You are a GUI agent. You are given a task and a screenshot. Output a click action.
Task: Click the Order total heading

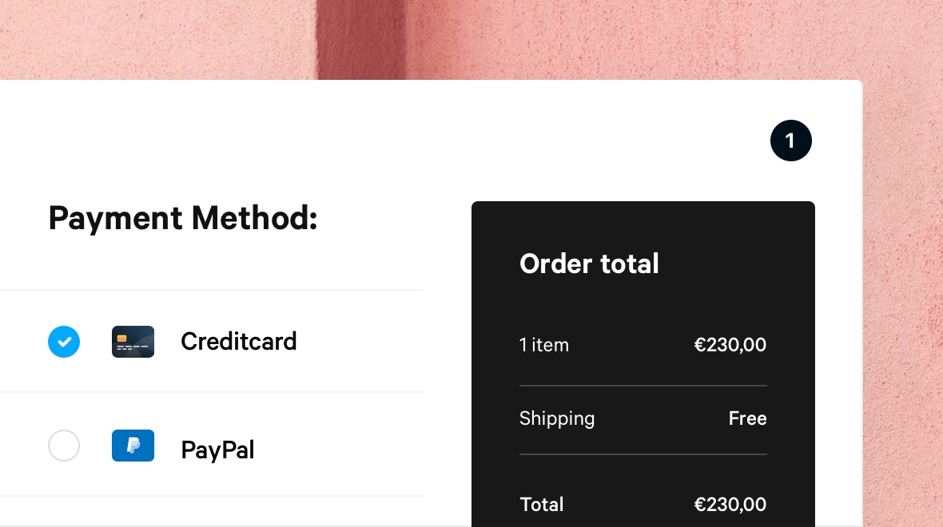(x=590, y=263)
